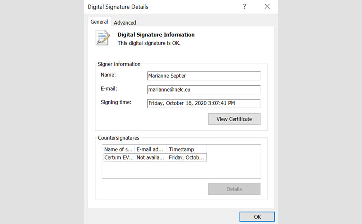Click the Digital Signature Details title bar

[149, 7]
